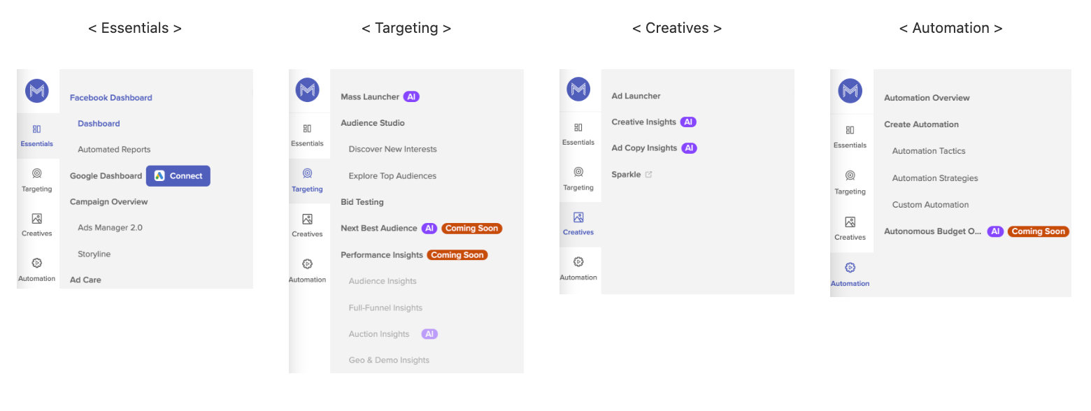Image resolution: width=1091 pixels, height=411 pixels.
Task: Open Automated Reports under Facebook Dashboard
Action: pyautogui.click(x=114, y=150)
